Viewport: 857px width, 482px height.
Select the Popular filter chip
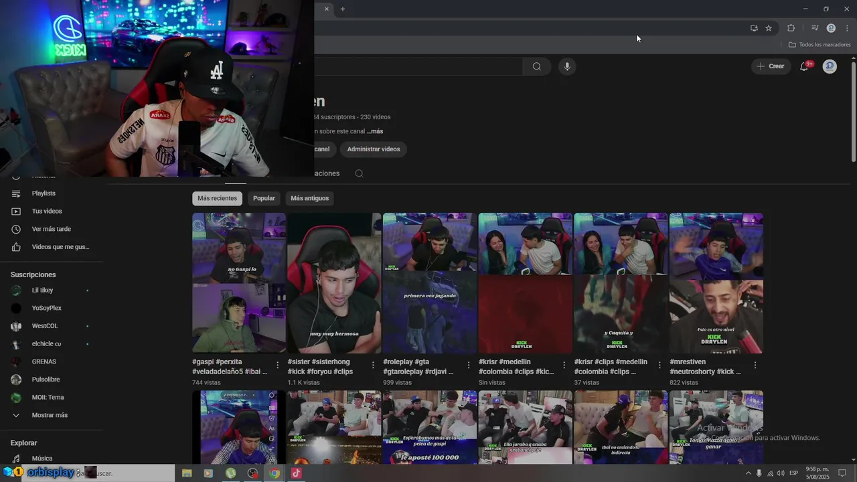coord(264,198)
